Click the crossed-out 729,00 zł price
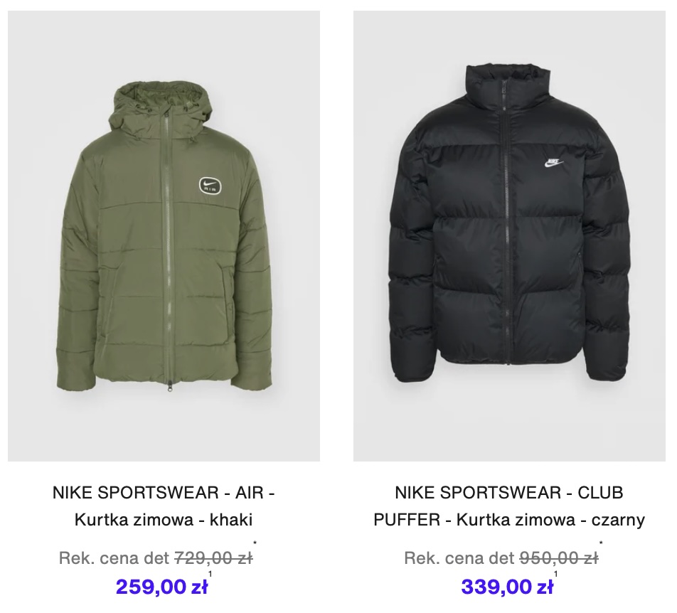This screenshot has width=677, height=613. click(x=213, y=558)
